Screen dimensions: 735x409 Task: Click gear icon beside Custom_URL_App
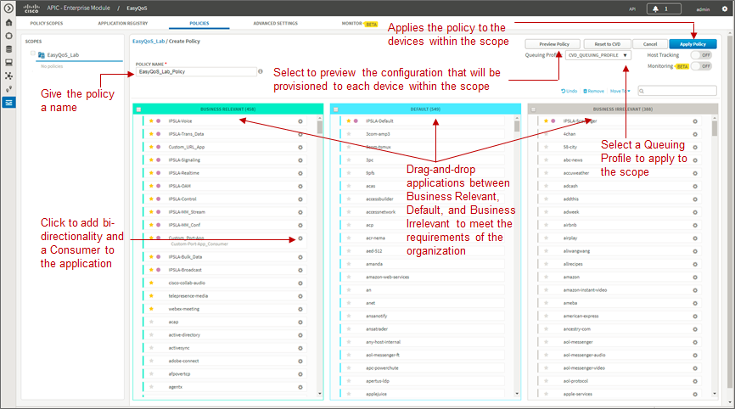[x=300, y=147]
